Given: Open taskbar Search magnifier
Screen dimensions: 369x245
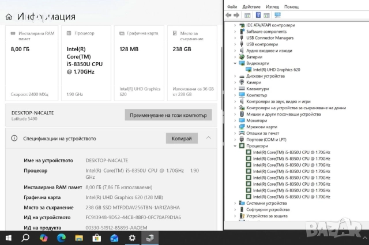Looking at the screenshot, I should [x=25, y=238].
